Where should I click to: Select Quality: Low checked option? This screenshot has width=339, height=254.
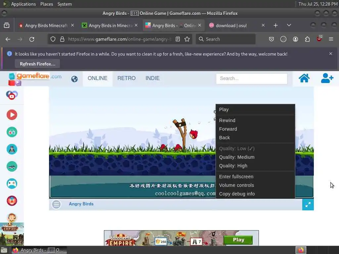tap(255, 148)
